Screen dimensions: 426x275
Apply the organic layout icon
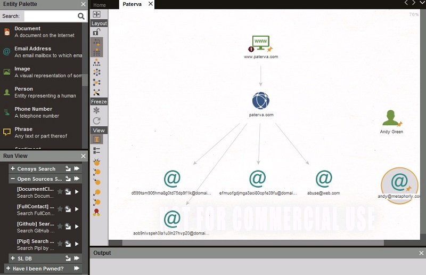click(x=97, y=82)
